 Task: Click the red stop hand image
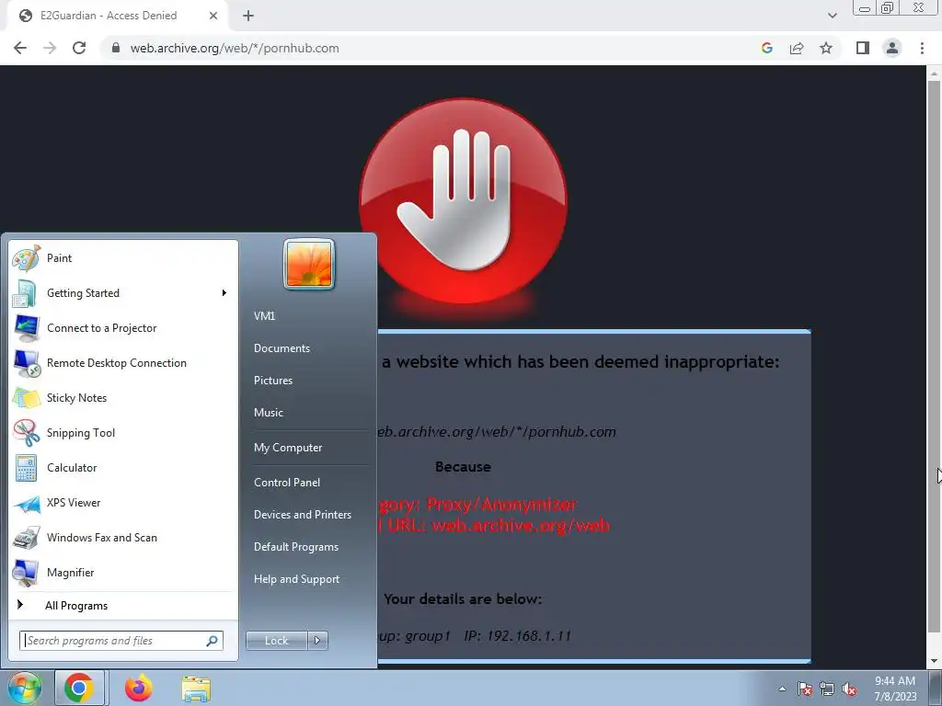pyautogui.click(x=463, y=201)
